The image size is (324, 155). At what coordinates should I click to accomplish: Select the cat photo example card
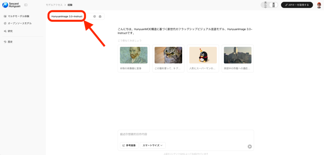[x=168, y=58]
